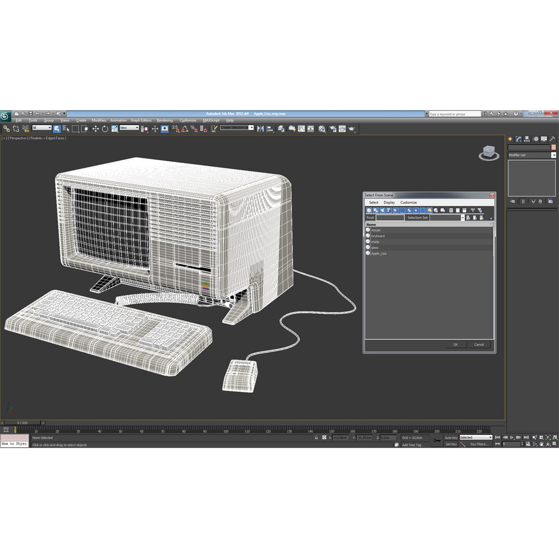Open the Layer Manager
Image resolution: width=559 pixels, height=559 pixels.
coord(281,129)
